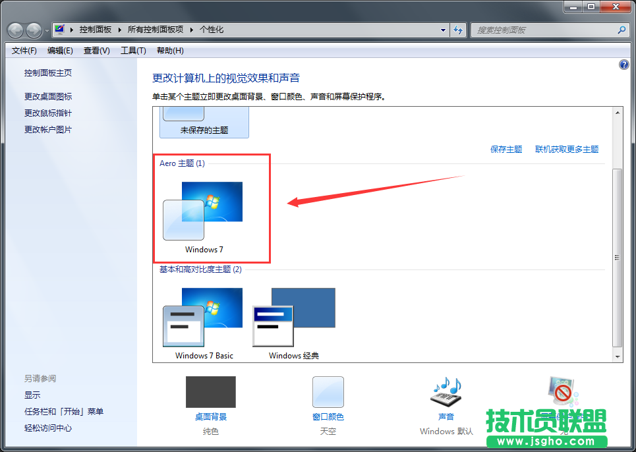Click the refresh icon in the address bar

[x=458, y=30]
